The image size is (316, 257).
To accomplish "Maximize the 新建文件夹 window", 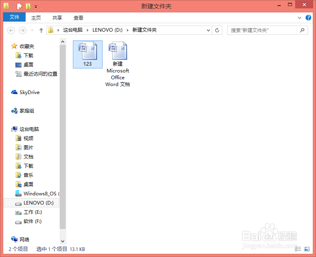I will tap(290, 5).
